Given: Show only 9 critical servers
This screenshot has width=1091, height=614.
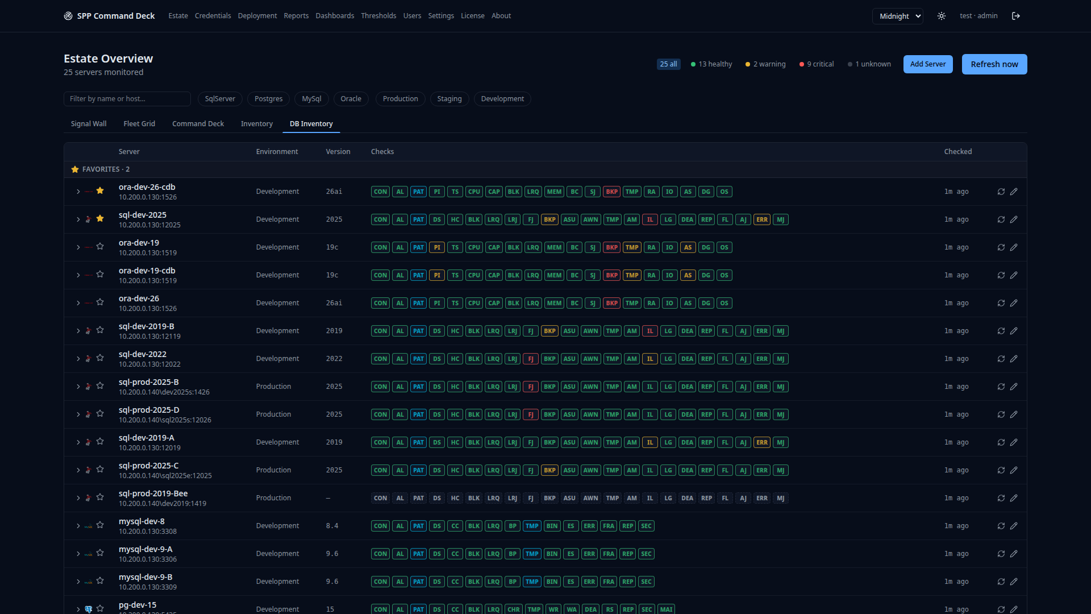Looking at the screenshot, I should (x=817, y=64).
